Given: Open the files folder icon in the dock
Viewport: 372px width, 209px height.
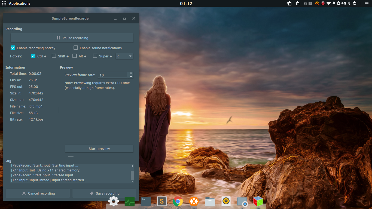Looking at the screenshot, I should pos(210,202).
